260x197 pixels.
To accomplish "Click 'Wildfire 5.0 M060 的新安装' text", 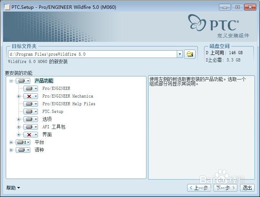I will pyautogui.click(x=38, y=61).
